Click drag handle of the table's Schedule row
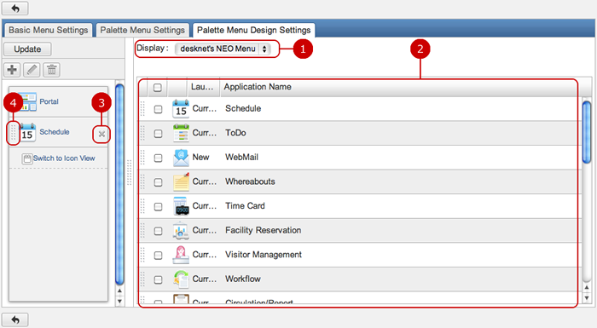The image size is (597, 328). tap(142, 109)
